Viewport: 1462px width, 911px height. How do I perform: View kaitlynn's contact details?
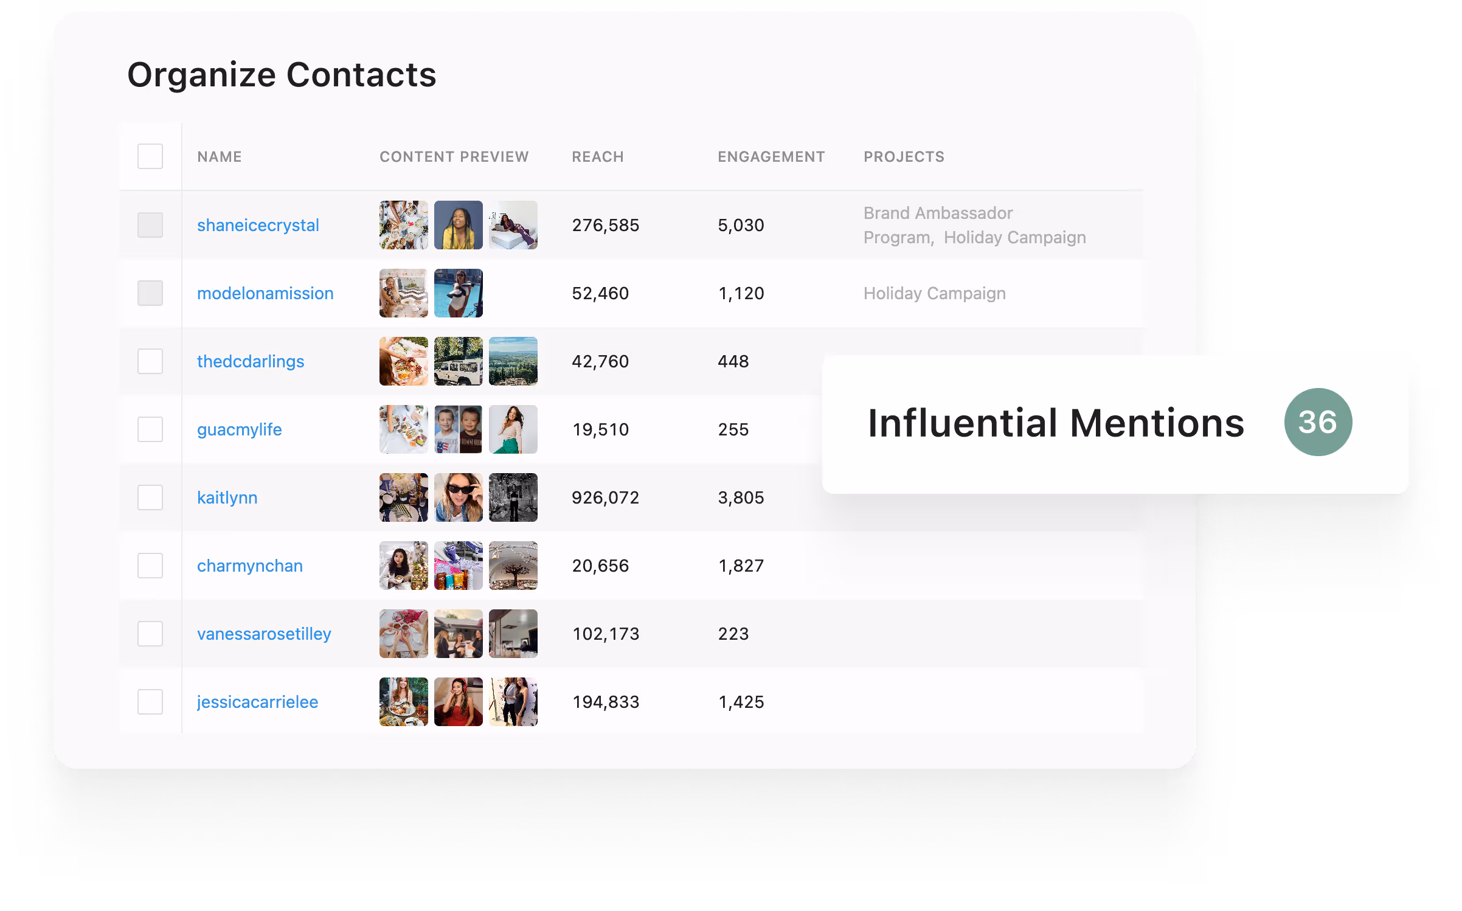(x=227, y=497)
